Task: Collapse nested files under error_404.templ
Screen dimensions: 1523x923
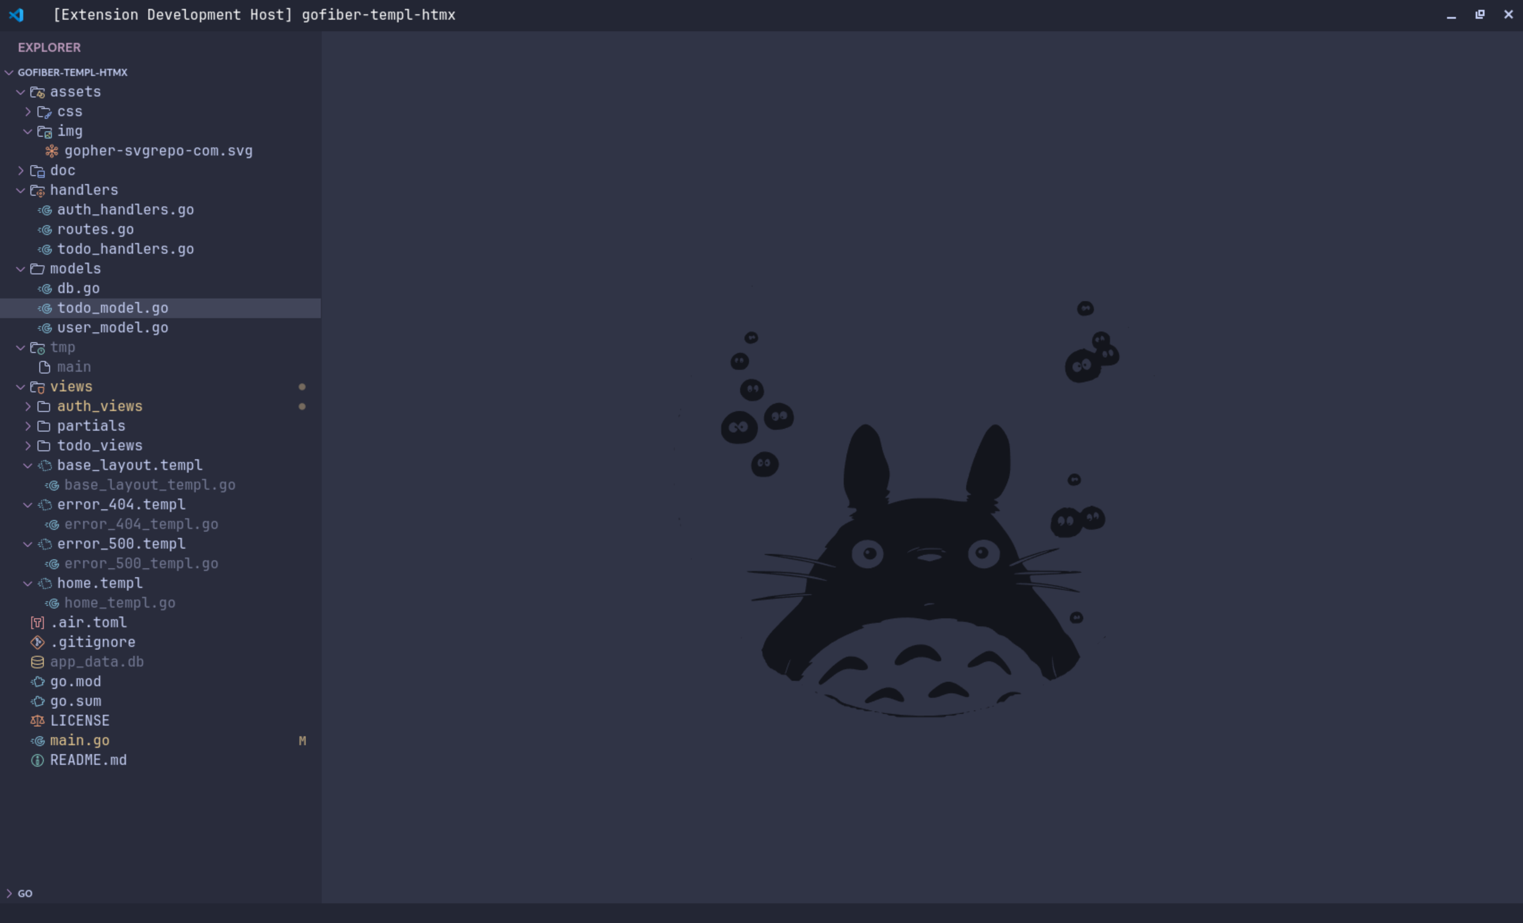Action: (x=28, y=505)
